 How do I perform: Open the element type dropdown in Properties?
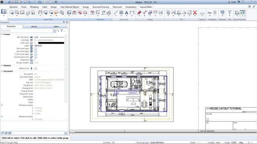(x=54, y=31)
